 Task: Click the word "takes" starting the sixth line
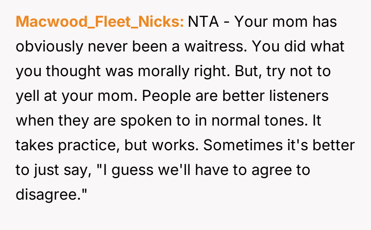(33, 145)
